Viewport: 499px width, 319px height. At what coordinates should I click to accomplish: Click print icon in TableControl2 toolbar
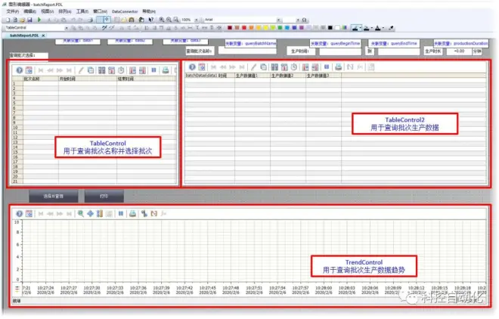(x=339, y=67)
